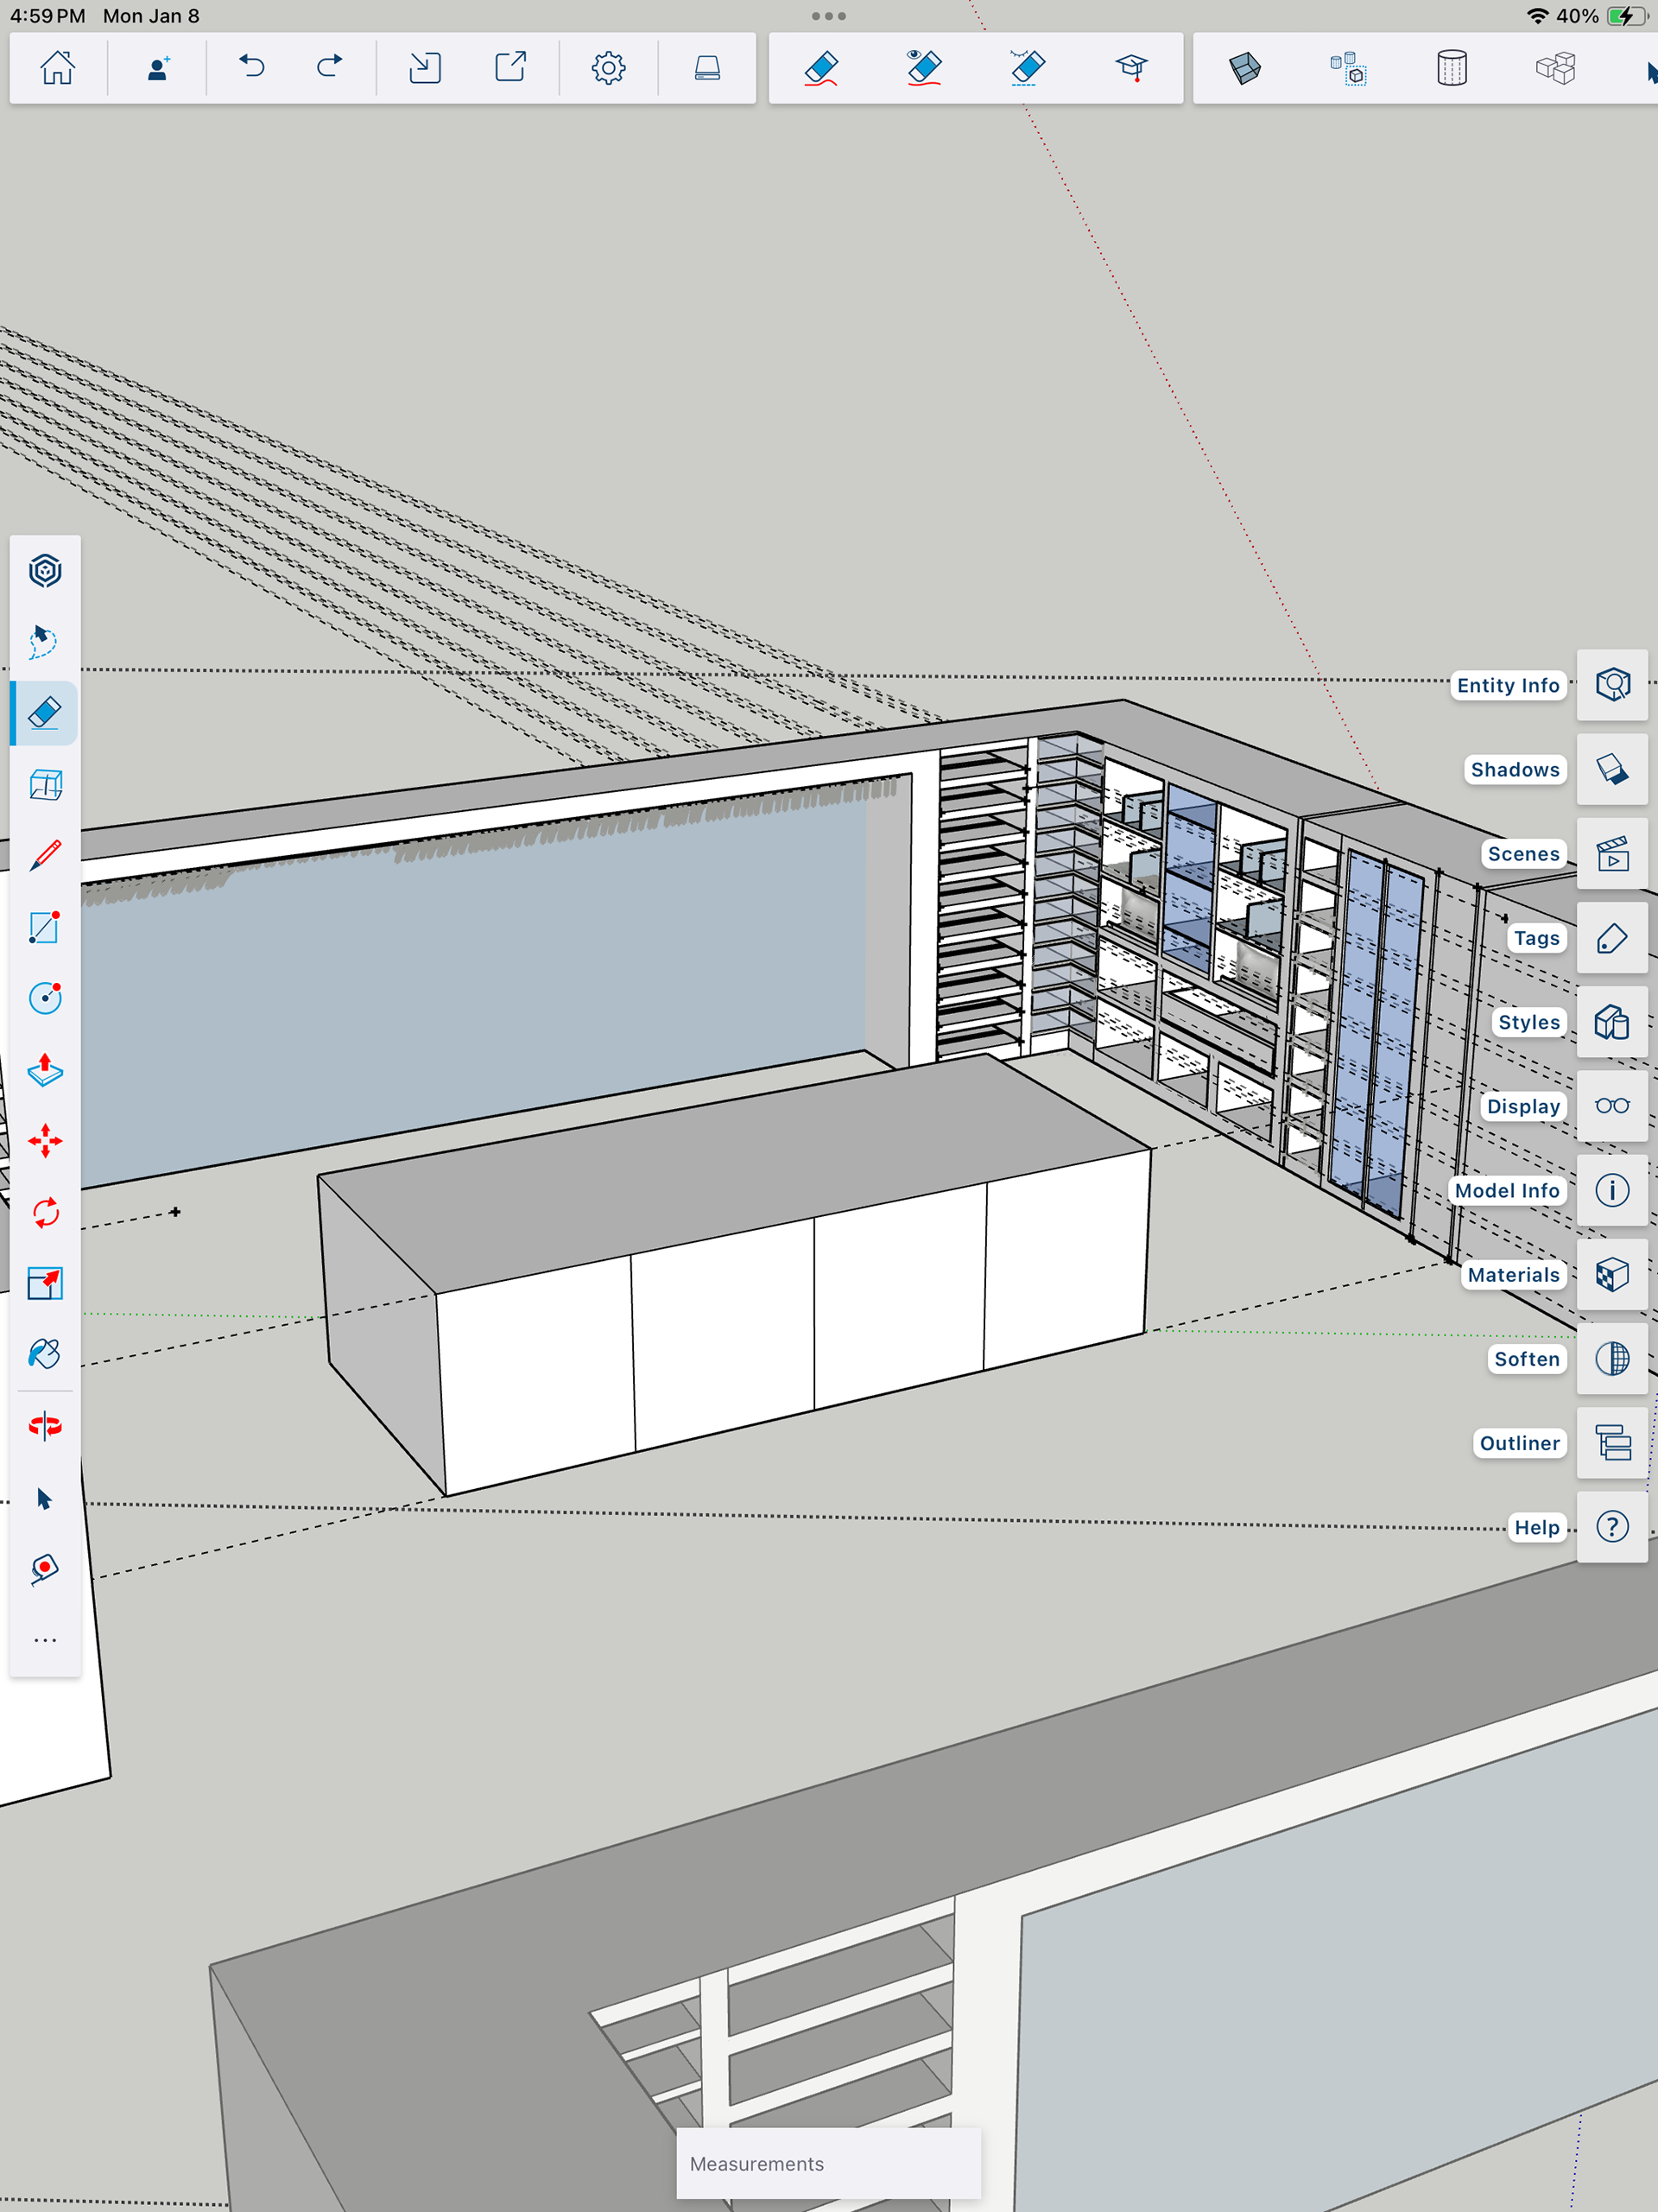The image size is (1658, 2212).
Task: Click the Undo arrow
Action: click(252, 68)
